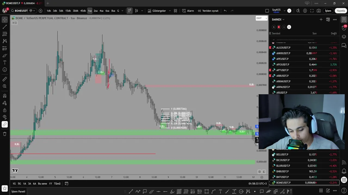Select the brush drawing tool
The height and width of the screenshot is (195, 348).
[5, 55]
